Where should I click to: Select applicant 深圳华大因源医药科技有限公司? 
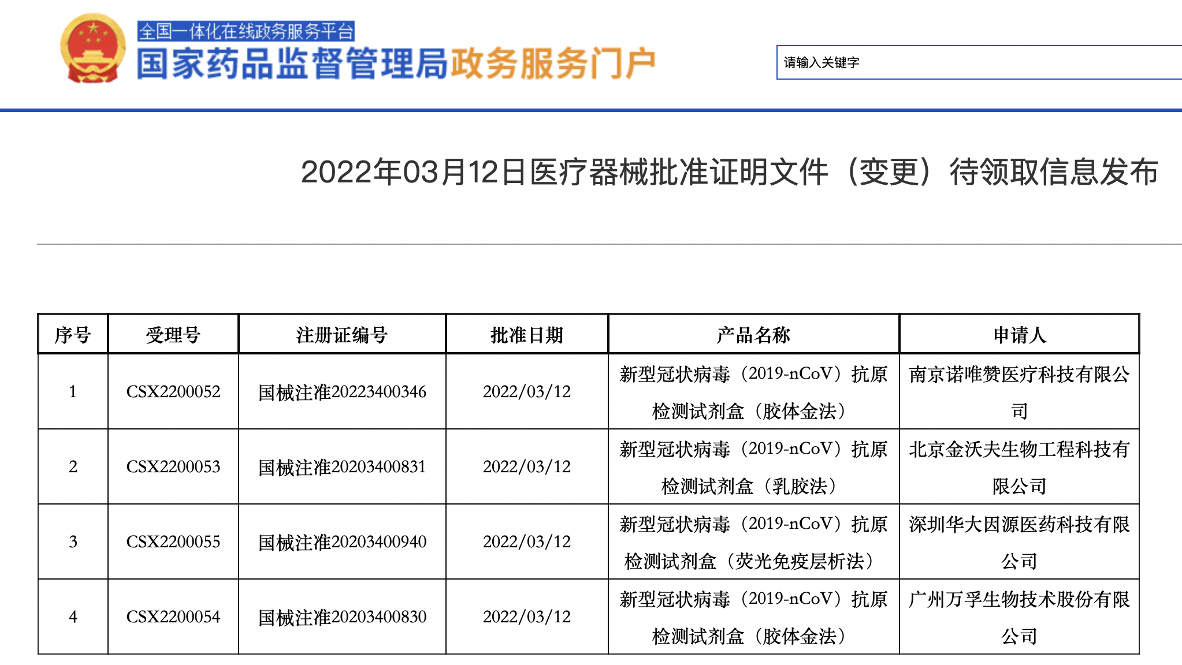(1020, 543)
